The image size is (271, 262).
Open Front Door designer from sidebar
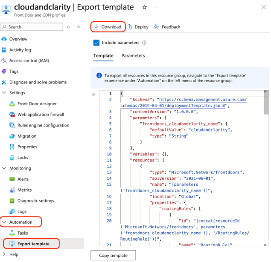37,104
